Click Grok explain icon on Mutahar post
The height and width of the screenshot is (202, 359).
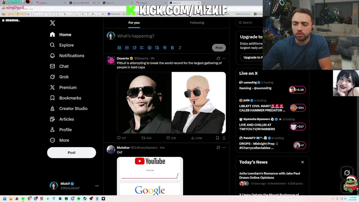[x=218, y=148]
